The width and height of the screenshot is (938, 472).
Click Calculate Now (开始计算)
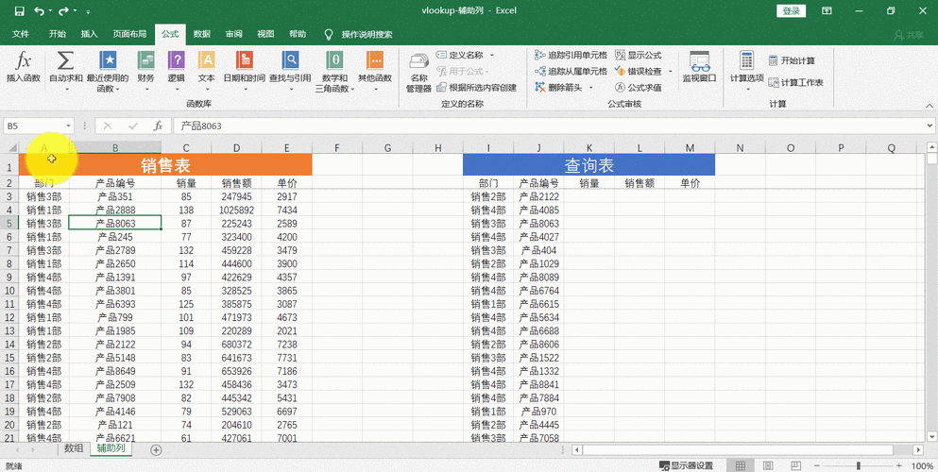click(792, 60)
